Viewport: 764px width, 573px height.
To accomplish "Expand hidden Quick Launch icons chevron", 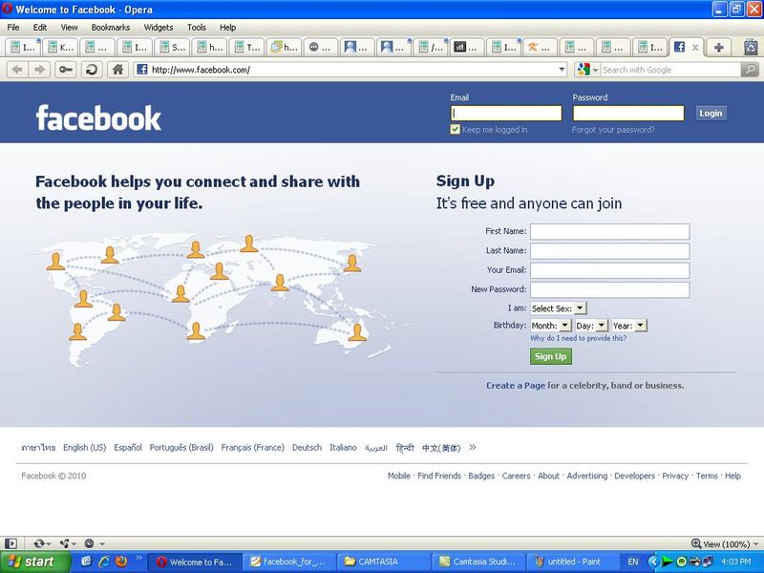I will point(138,558).
